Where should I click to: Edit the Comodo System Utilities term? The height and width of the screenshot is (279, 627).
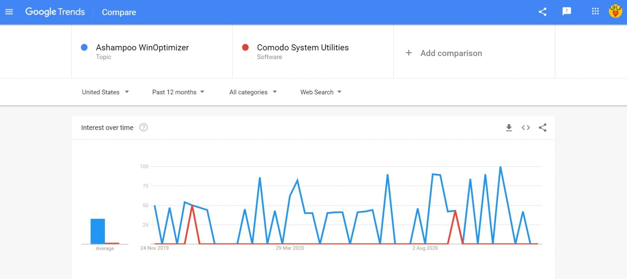tap(303, 48)
